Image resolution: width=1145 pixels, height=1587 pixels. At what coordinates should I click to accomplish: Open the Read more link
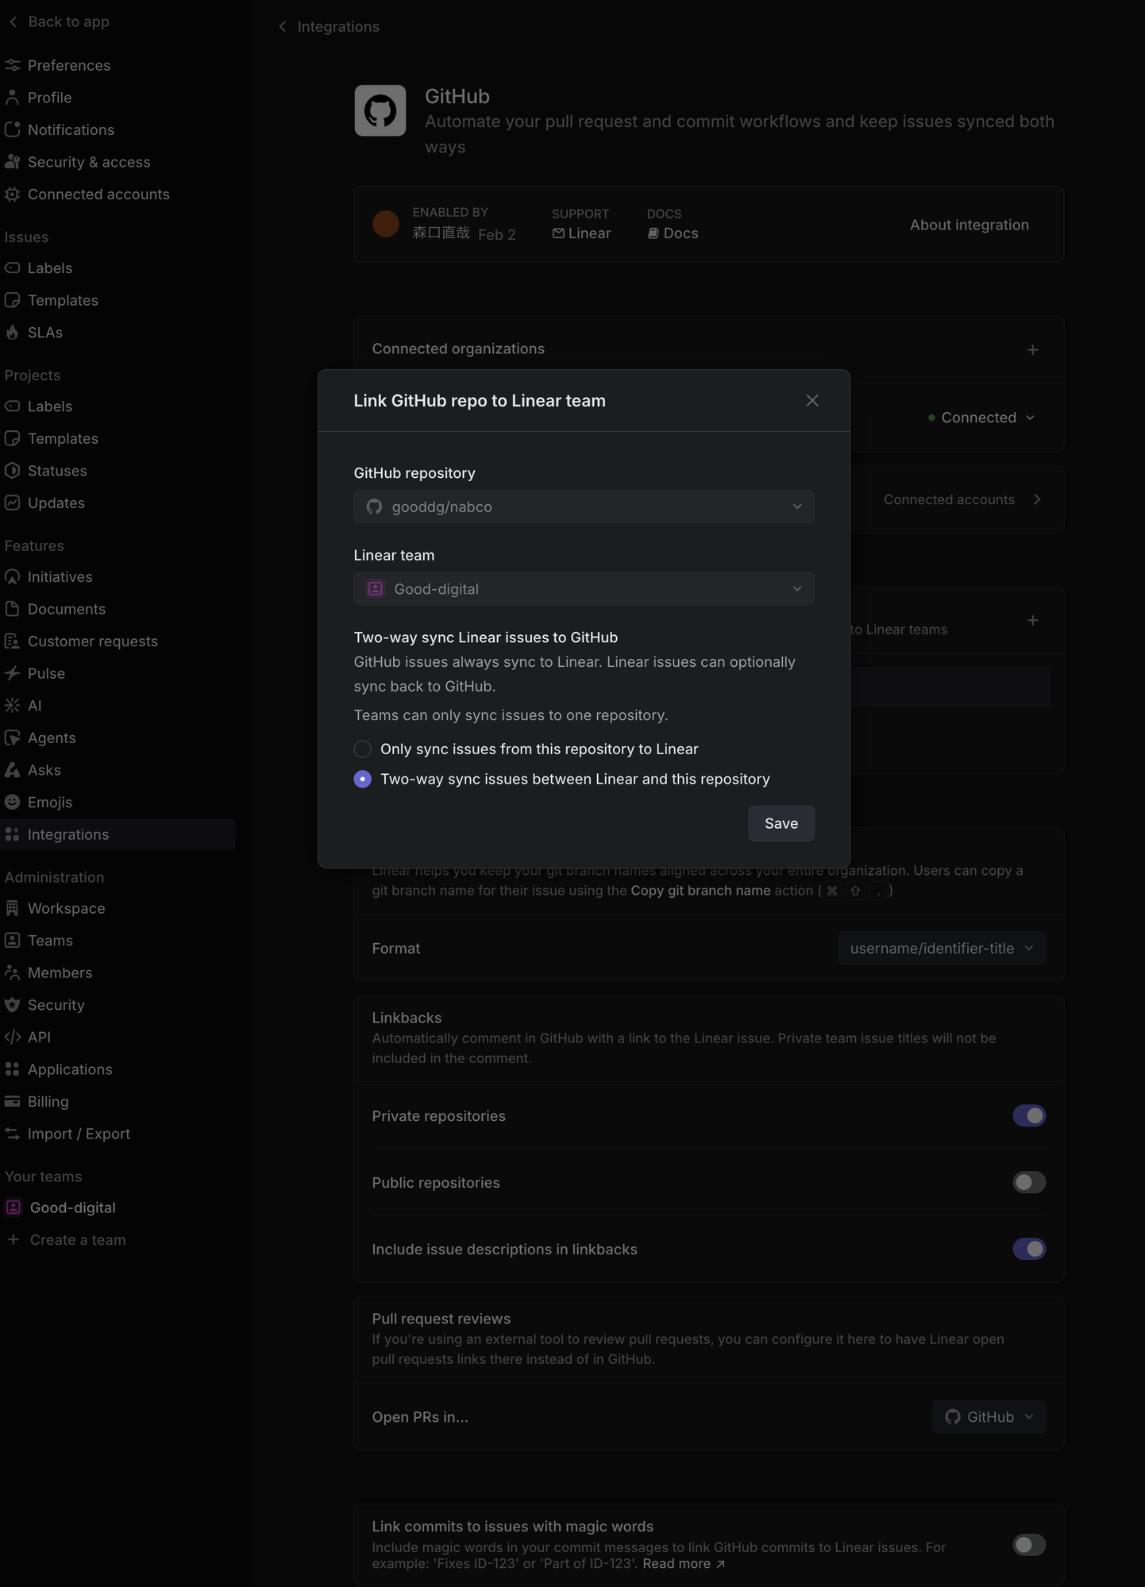click(683, 1563)
